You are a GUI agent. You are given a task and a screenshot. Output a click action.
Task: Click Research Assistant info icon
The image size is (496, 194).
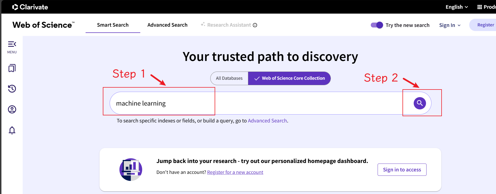(x=255, y=25)
